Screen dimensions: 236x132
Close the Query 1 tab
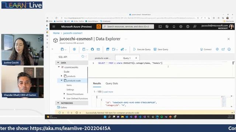click(x=136, y=58)
